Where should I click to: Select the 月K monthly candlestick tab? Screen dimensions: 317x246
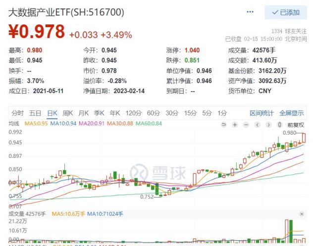84,113
